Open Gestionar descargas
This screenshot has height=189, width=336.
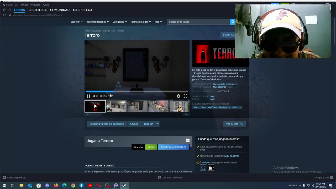(170, 177)
